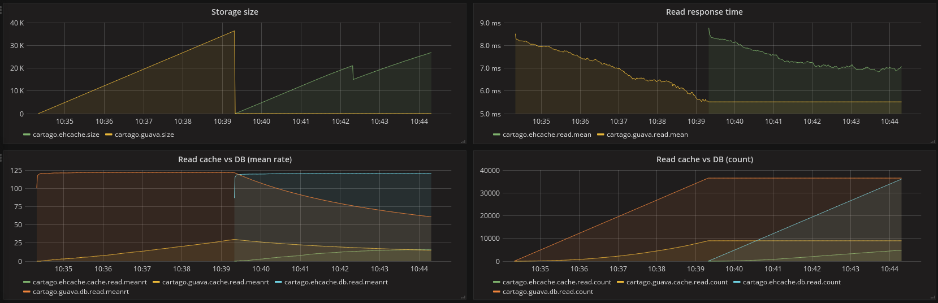Click the 8.0 ms axis label
Image resolution: width=938 pixels, height=303 pixels.
pos(490,46)
